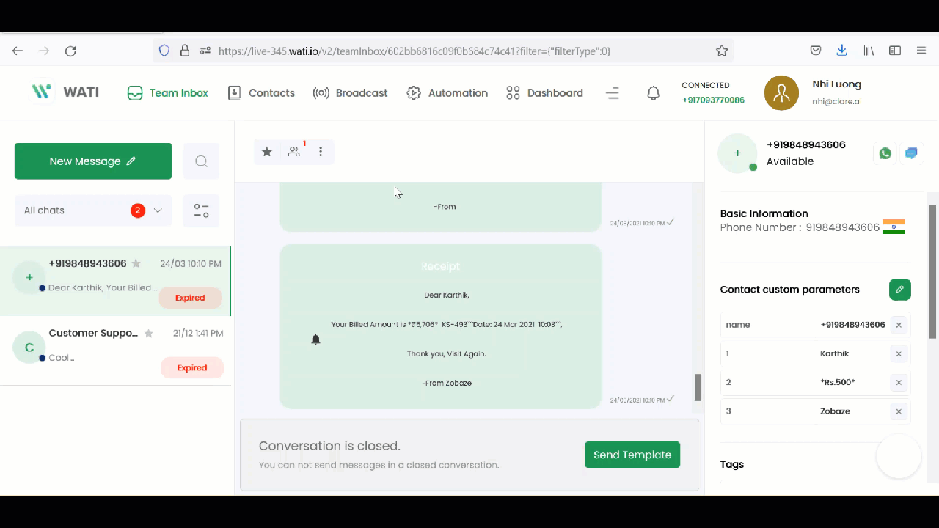Viewport: 939px width, 528px height.
Task: Open the Customer Support chat
Action: coord(115,351)
